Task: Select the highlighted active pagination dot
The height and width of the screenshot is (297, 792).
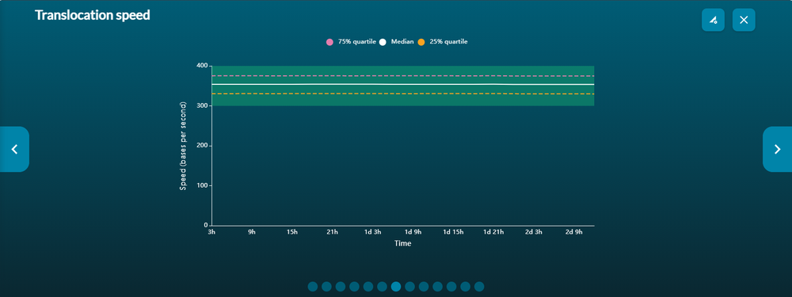Action: click(x=396, y=287)
